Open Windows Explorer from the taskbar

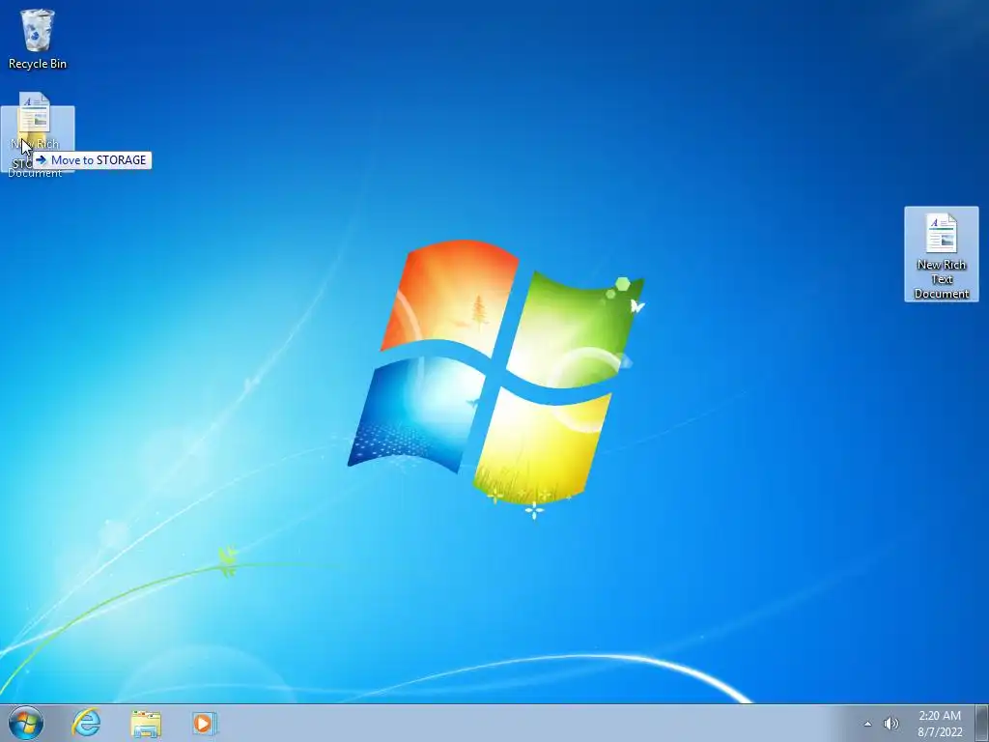[x=146, y=724]
